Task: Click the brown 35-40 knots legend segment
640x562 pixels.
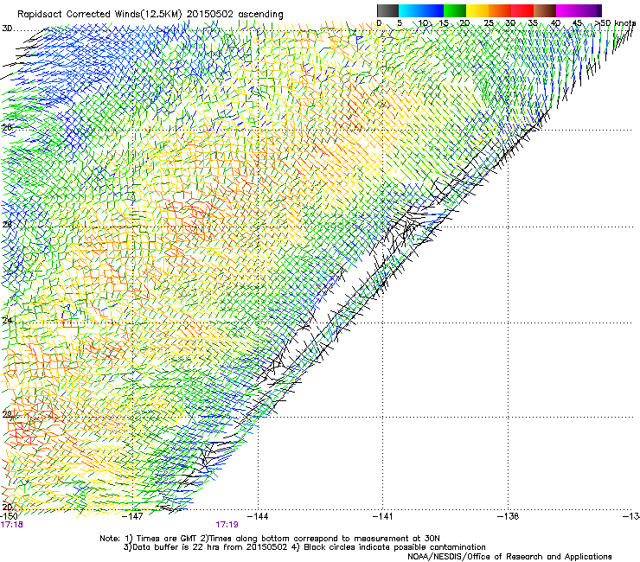Action: pyautogui.click(x=545, y=10)
